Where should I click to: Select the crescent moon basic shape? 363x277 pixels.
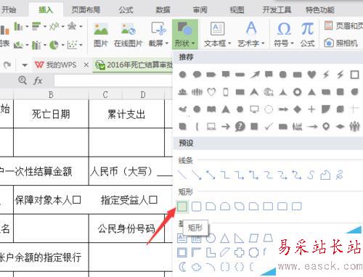[x=182, y=267]
